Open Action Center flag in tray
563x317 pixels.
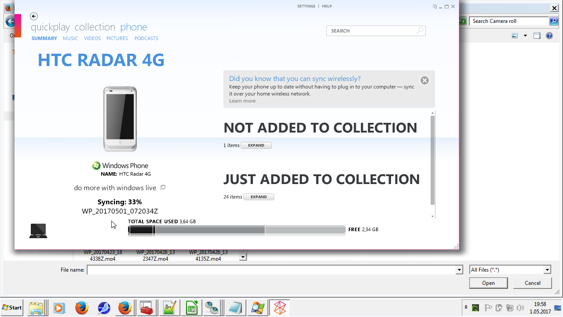pos(488,308)
